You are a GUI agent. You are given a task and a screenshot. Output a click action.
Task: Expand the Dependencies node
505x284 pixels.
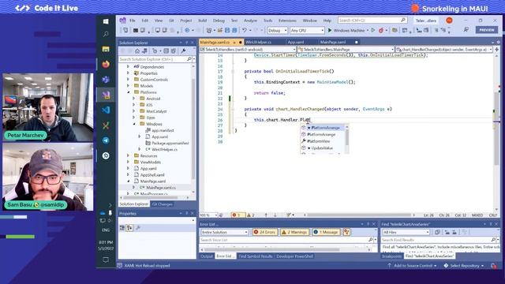pos(128,66)
